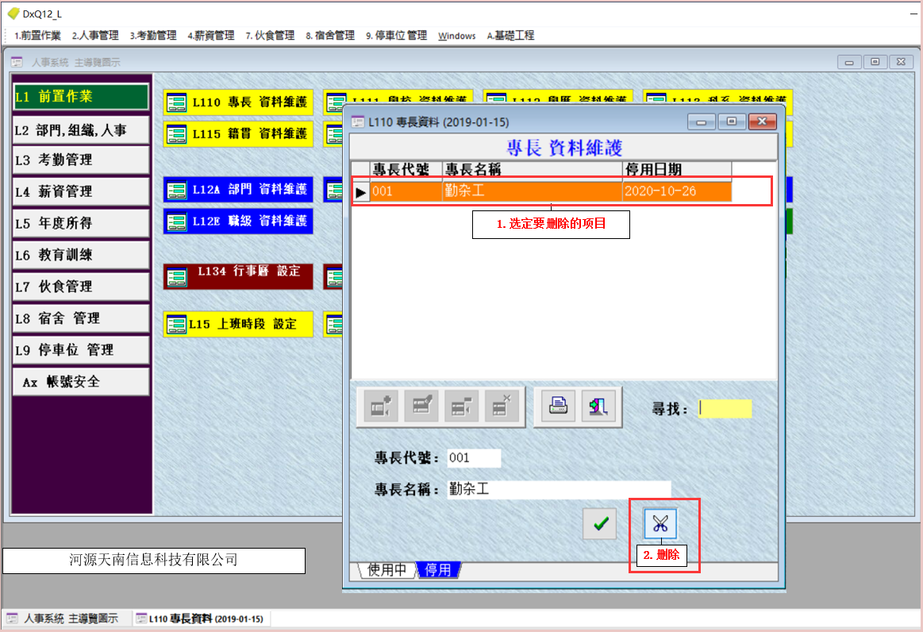Click 專長名稱 column header
Image resolution: width=923 pixels, height=632 pixels.
533,170
